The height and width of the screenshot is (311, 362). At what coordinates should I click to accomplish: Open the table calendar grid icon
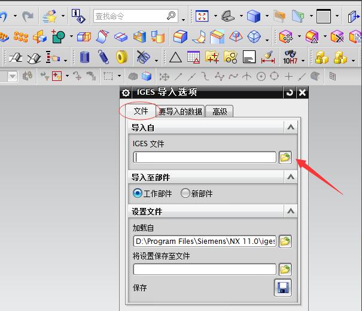(x=193, y=57)
